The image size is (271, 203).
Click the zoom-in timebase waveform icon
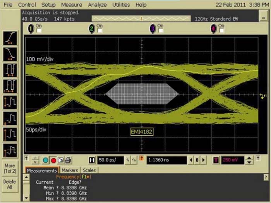(x=128, y=160)
